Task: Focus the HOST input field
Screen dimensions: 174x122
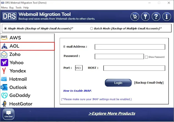Action: click(x=134, y=68)
